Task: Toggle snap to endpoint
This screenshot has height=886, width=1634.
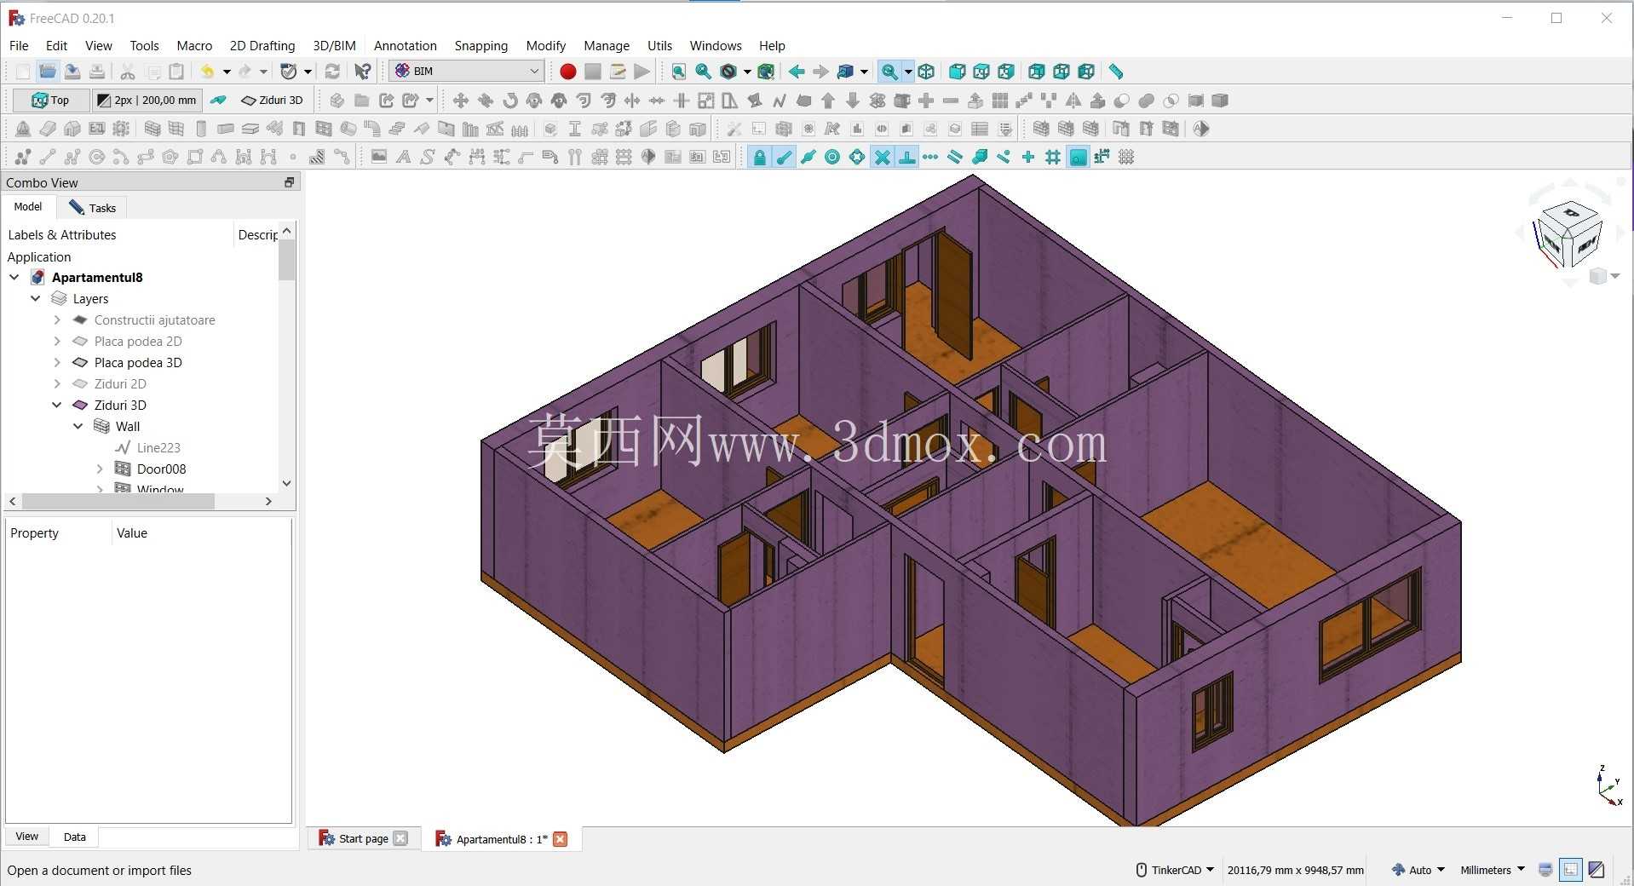Action: [784, 157]
